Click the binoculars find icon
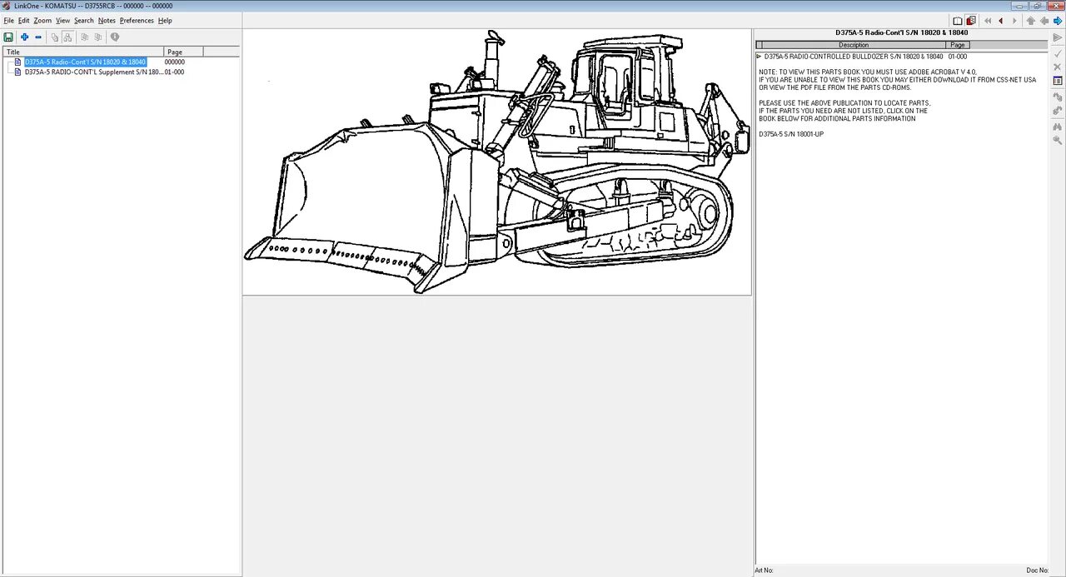 click(1058, 127)
